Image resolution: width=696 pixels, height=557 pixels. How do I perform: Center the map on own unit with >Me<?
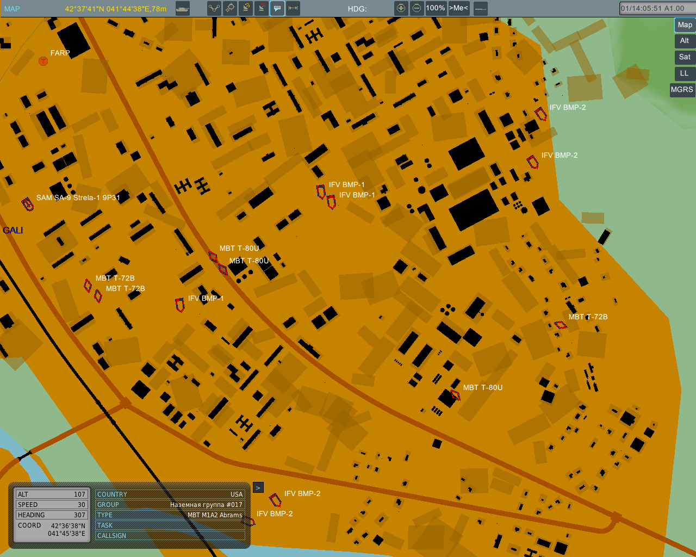pos(458,8)
